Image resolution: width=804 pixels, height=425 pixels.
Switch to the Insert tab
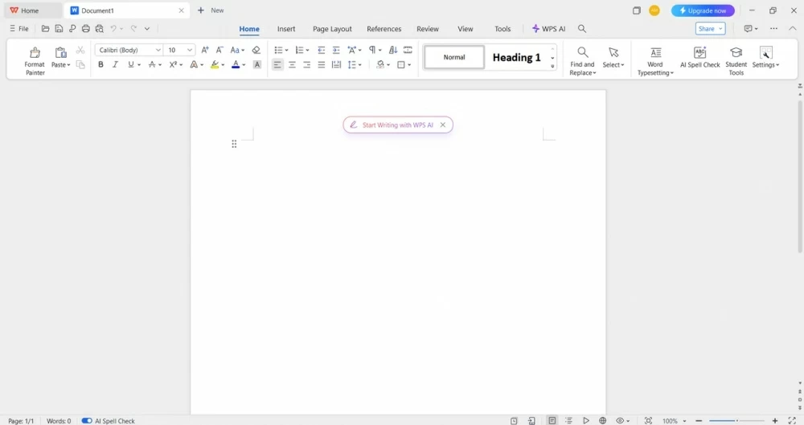click(x=286, y=29)
